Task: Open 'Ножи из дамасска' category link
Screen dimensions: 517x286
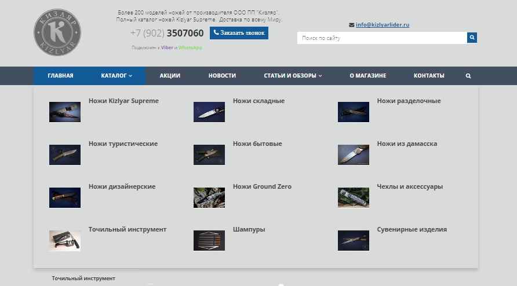Action: point(407,144)
